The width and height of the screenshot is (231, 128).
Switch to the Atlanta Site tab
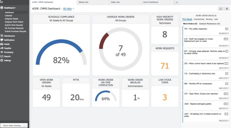coord(93,2)
